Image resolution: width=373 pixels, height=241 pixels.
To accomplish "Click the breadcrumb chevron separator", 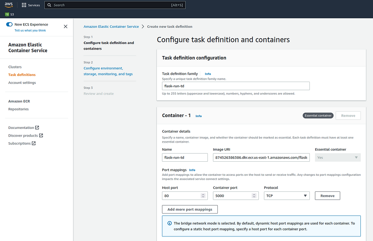I will tap(143, 26).
